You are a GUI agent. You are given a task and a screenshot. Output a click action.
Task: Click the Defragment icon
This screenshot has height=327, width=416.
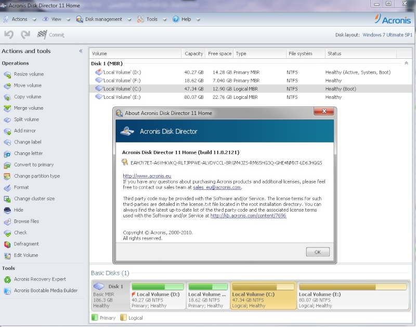pos(7,244)
